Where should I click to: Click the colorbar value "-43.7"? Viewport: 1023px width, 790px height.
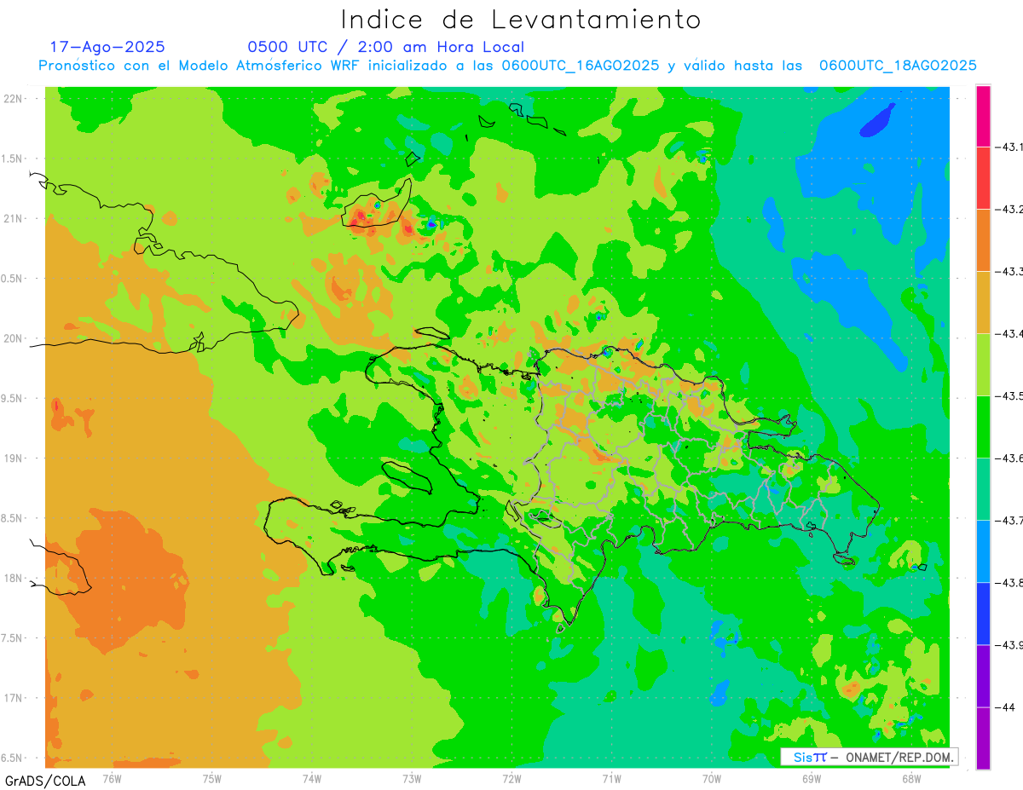point(1009,521)
